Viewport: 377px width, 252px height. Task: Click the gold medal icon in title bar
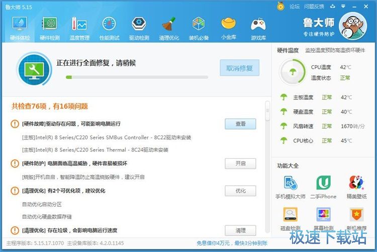[x=280, y=6]
